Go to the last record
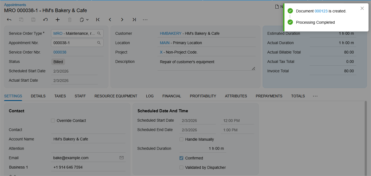Screen dimensions: 371x176 (x=134, y=20)
